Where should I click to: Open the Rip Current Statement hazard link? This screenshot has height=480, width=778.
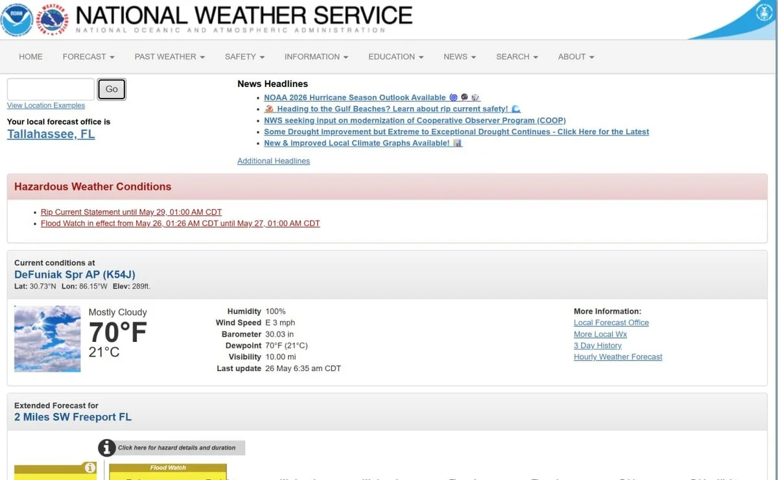[131, 212]
